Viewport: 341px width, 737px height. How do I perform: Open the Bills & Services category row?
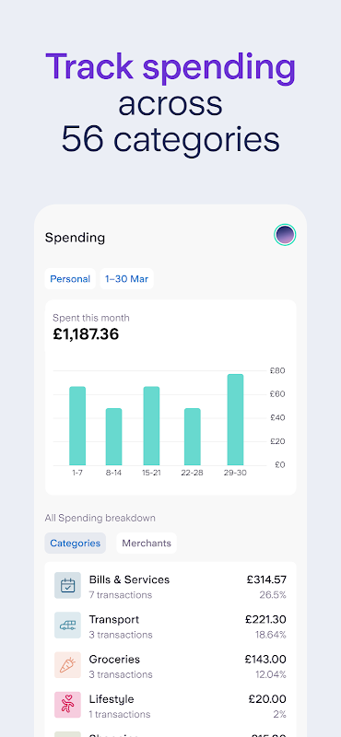(x=170, y=587)
